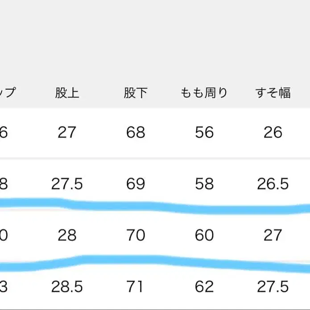Image resolution: width=310 pixels, height=310 pixels.
Task: Click the 58 cell under もも周り
Action: pos(204,184)
